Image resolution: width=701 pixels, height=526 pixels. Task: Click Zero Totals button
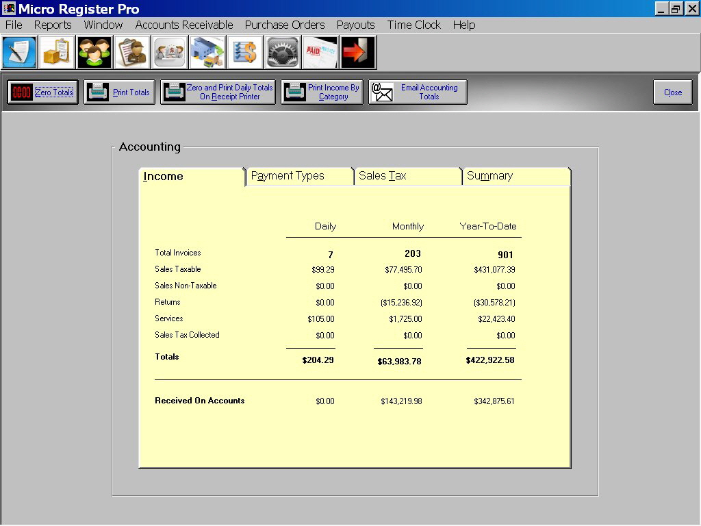[43, 92]
